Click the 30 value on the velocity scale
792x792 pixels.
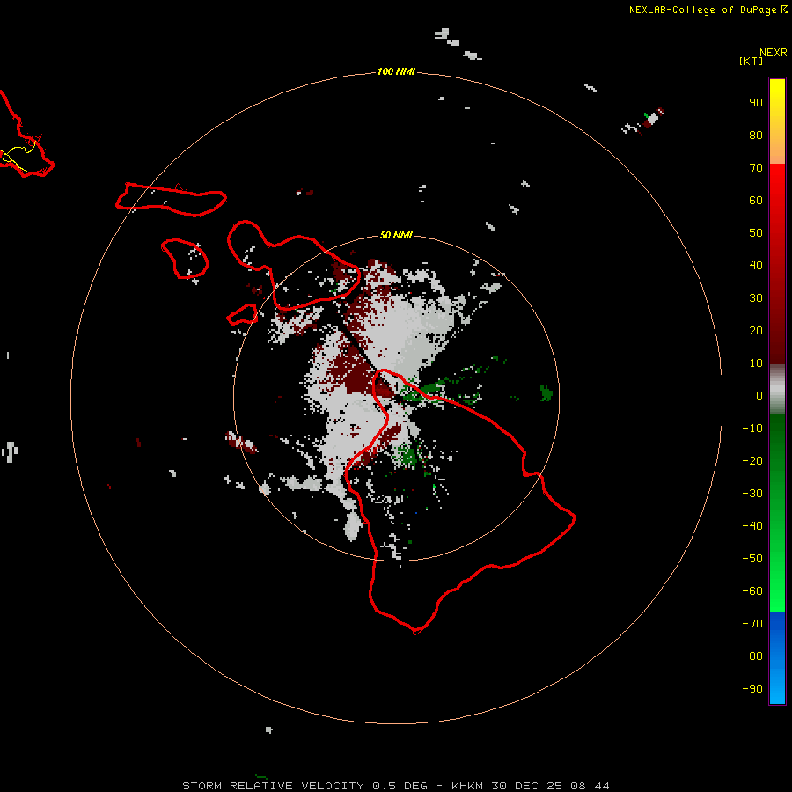(756, 298)
